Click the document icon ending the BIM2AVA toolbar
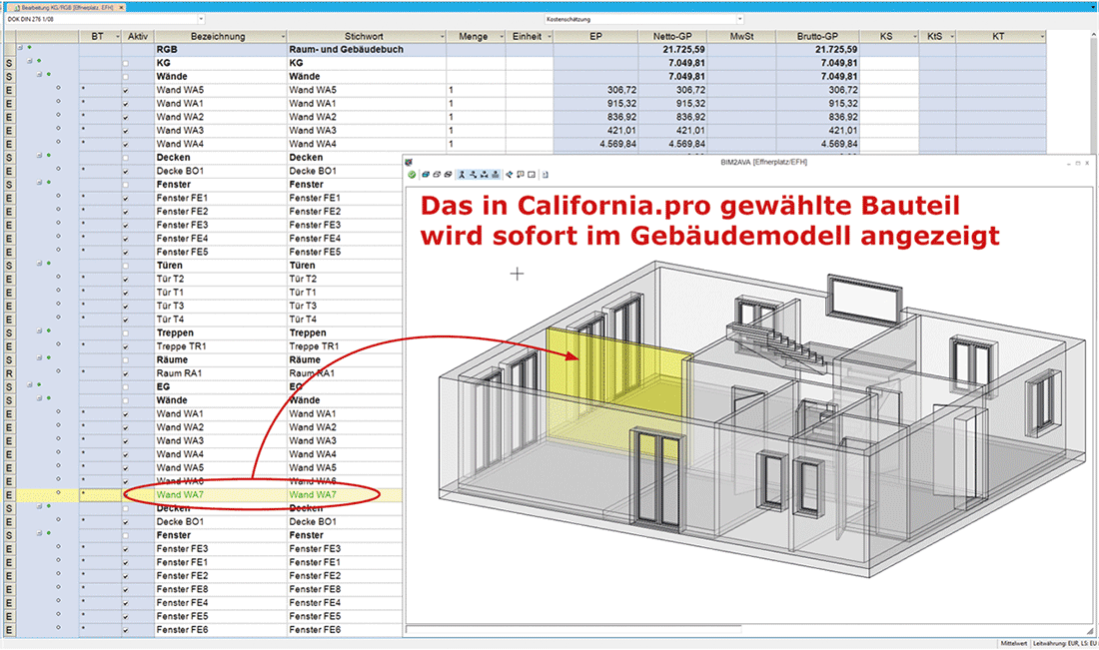This screenshot has height=650, width=1099. (x=546, y=175)
